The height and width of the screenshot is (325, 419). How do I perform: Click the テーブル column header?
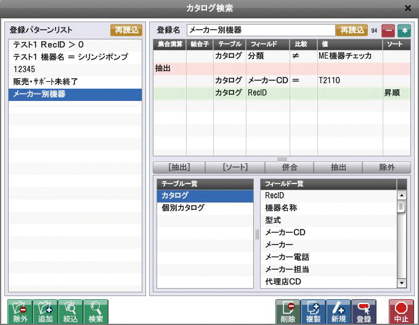pos(230,44)
